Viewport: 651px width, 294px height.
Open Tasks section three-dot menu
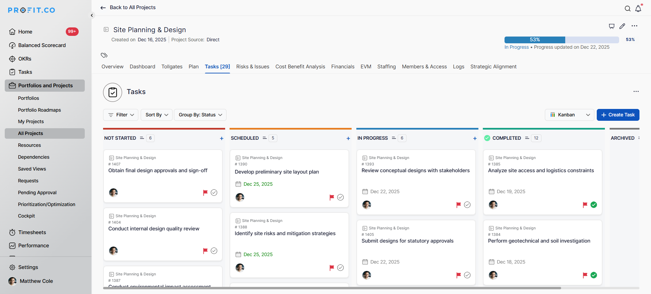pyautogui.click(x=636, y=91)
